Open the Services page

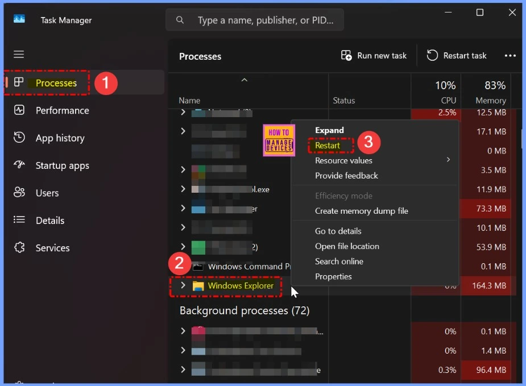(53, 248)
